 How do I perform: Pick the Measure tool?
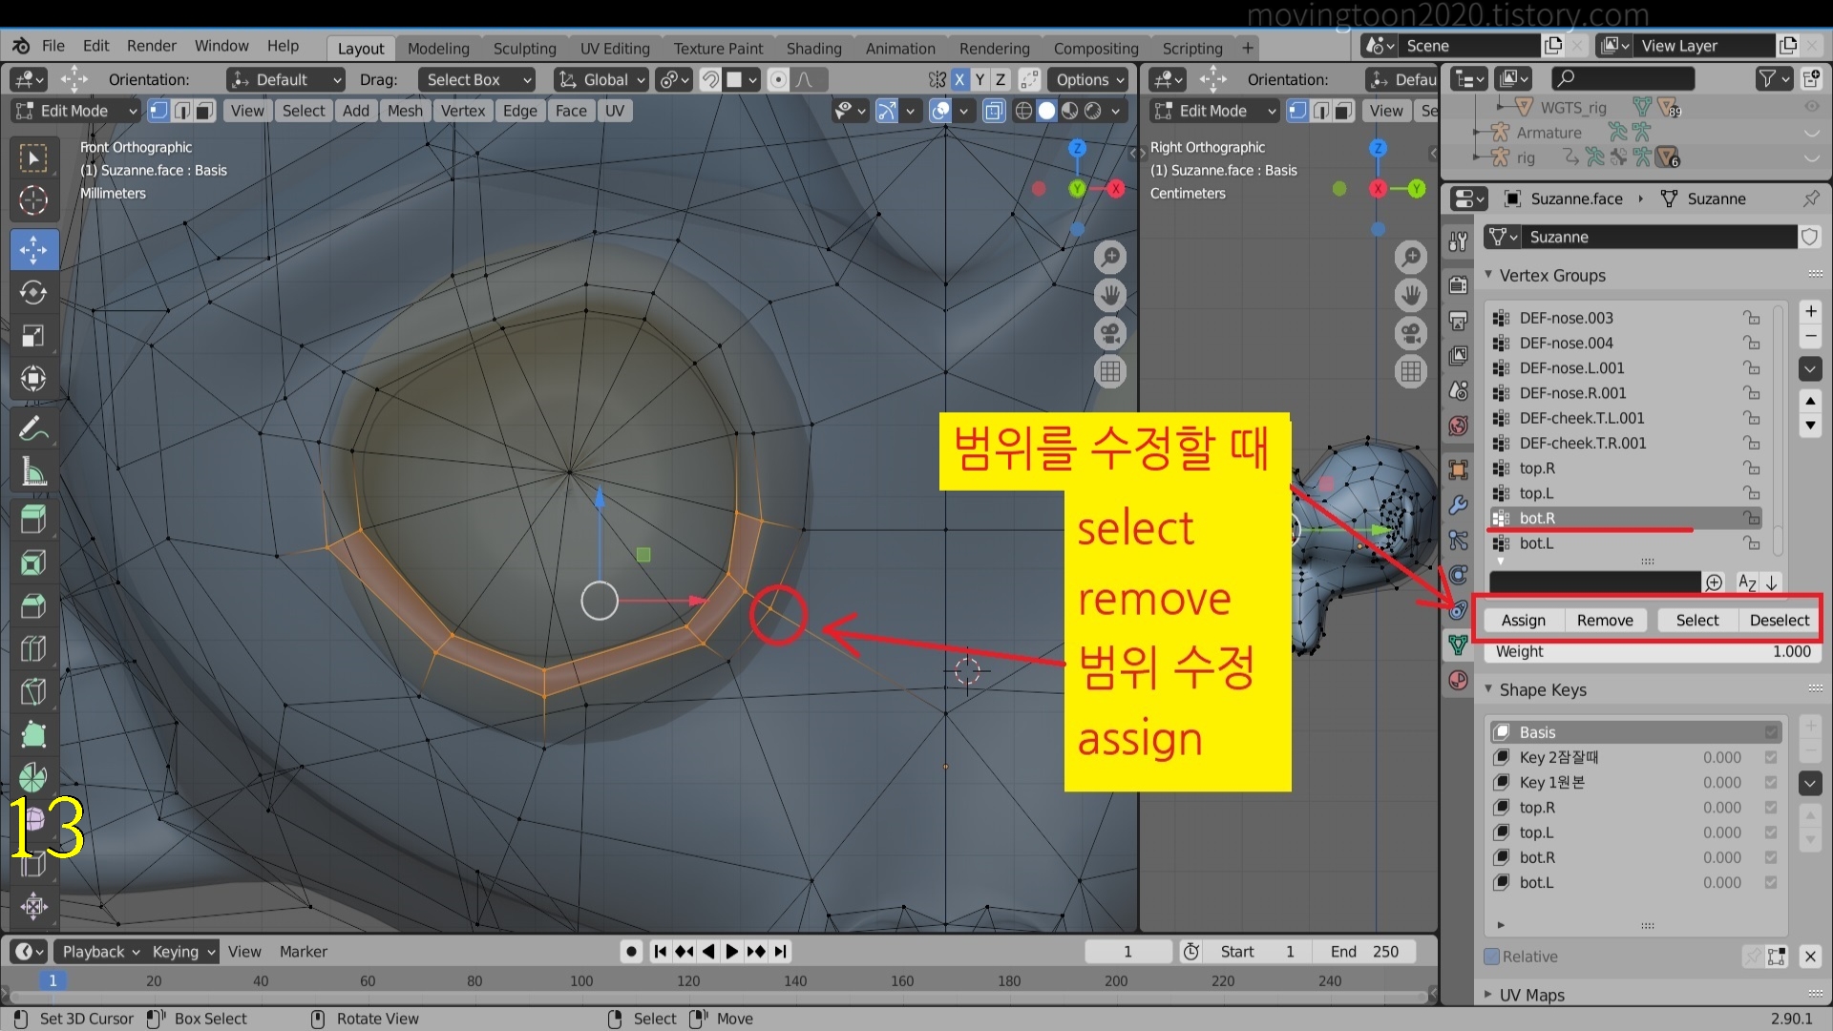[x=33, y=472]
